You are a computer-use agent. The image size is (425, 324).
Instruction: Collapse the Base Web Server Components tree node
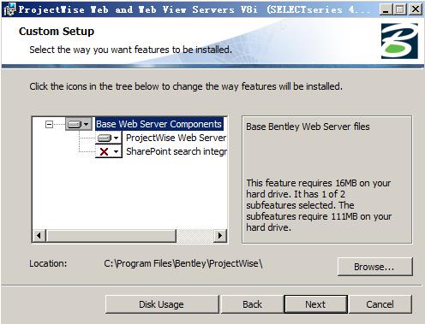point(49,124)
